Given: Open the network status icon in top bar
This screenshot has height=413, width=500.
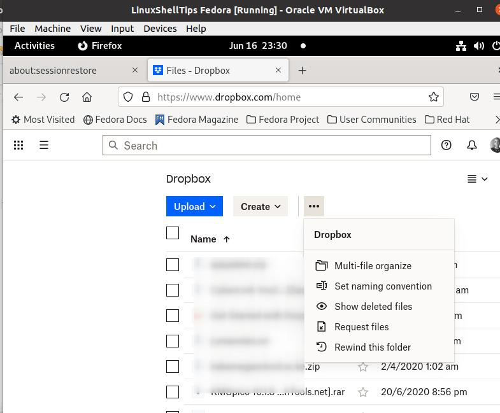Looking at the screenshot, I should point(461,46).
